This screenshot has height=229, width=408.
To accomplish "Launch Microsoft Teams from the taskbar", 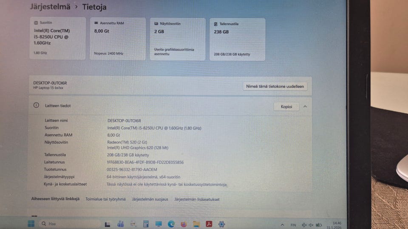I will pos(120,224).
